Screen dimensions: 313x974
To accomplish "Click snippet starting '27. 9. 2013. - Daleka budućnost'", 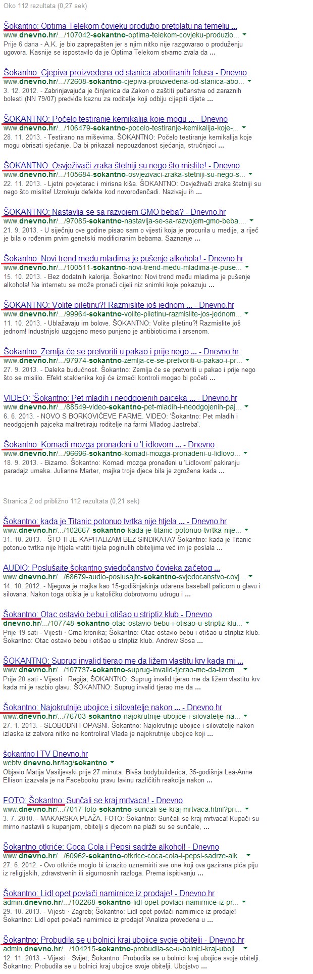I will 130,374.
